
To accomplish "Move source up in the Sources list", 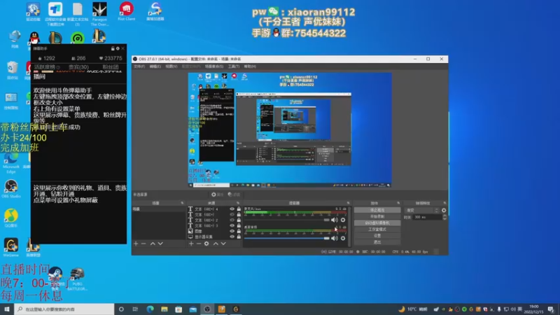I will [x=216, y=244].
